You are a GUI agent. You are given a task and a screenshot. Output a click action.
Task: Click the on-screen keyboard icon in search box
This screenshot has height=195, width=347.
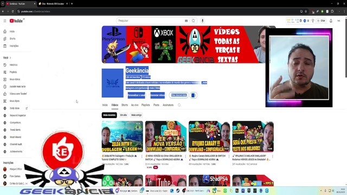[x=187, y=21]
